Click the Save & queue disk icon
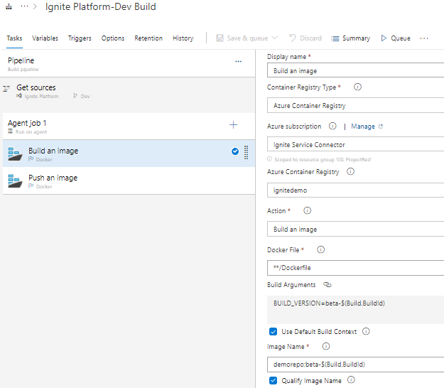Screen dimensions: 444x388 [x=220, y=38]
